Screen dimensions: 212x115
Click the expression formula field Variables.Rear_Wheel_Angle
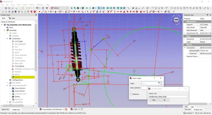click(x=168, y=97)
